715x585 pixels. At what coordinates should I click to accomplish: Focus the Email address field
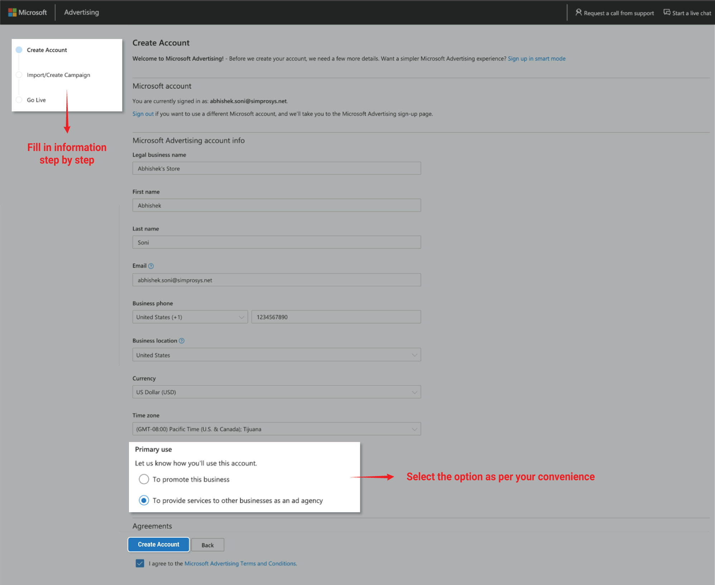(x=277, y=280)
